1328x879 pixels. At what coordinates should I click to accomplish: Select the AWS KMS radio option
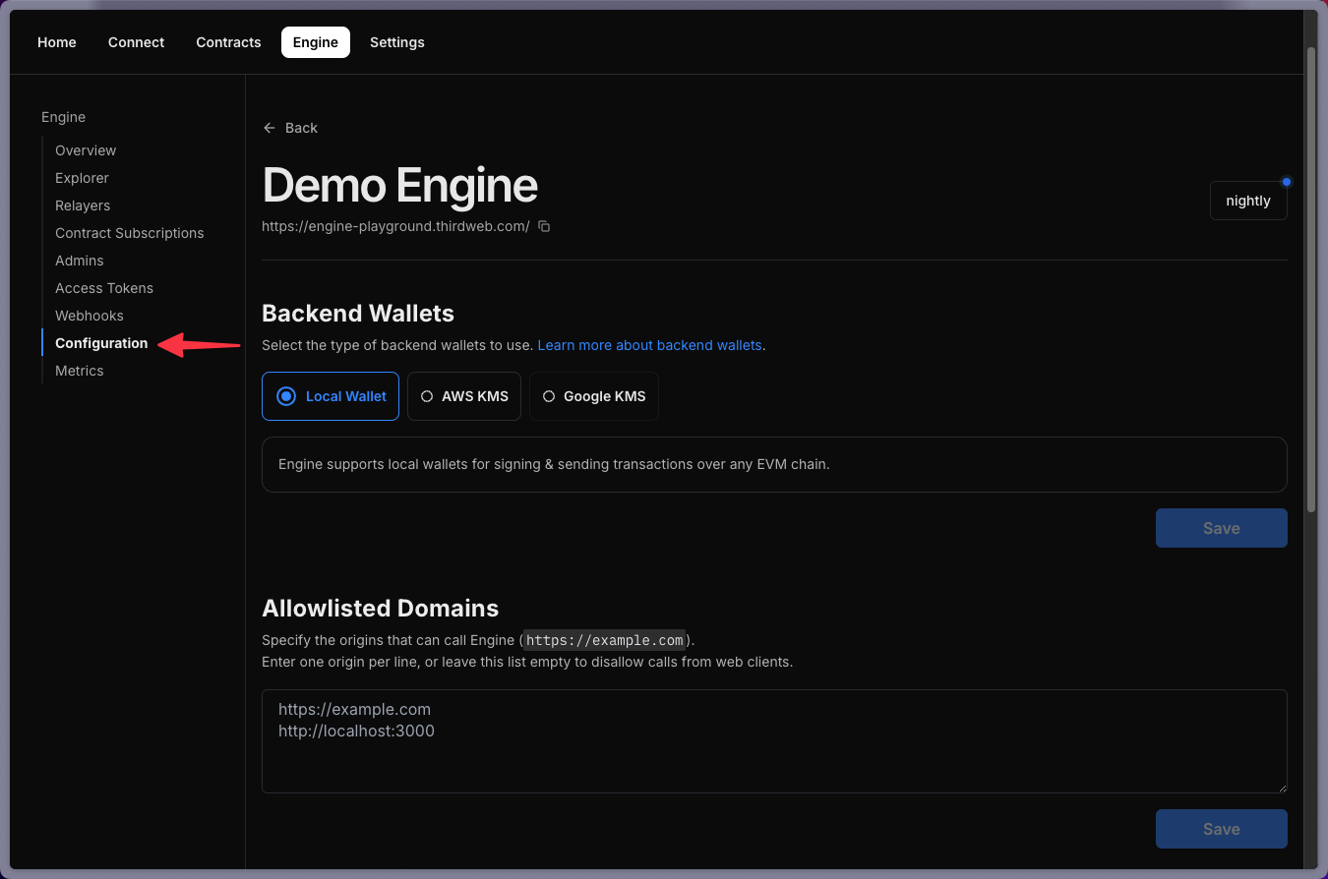point(464,396)
